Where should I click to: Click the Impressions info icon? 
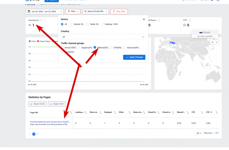(x=42, y=20)
